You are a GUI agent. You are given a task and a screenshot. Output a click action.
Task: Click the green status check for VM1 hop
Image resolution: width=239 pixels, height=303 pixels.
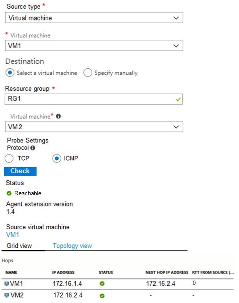click(102, 284)
